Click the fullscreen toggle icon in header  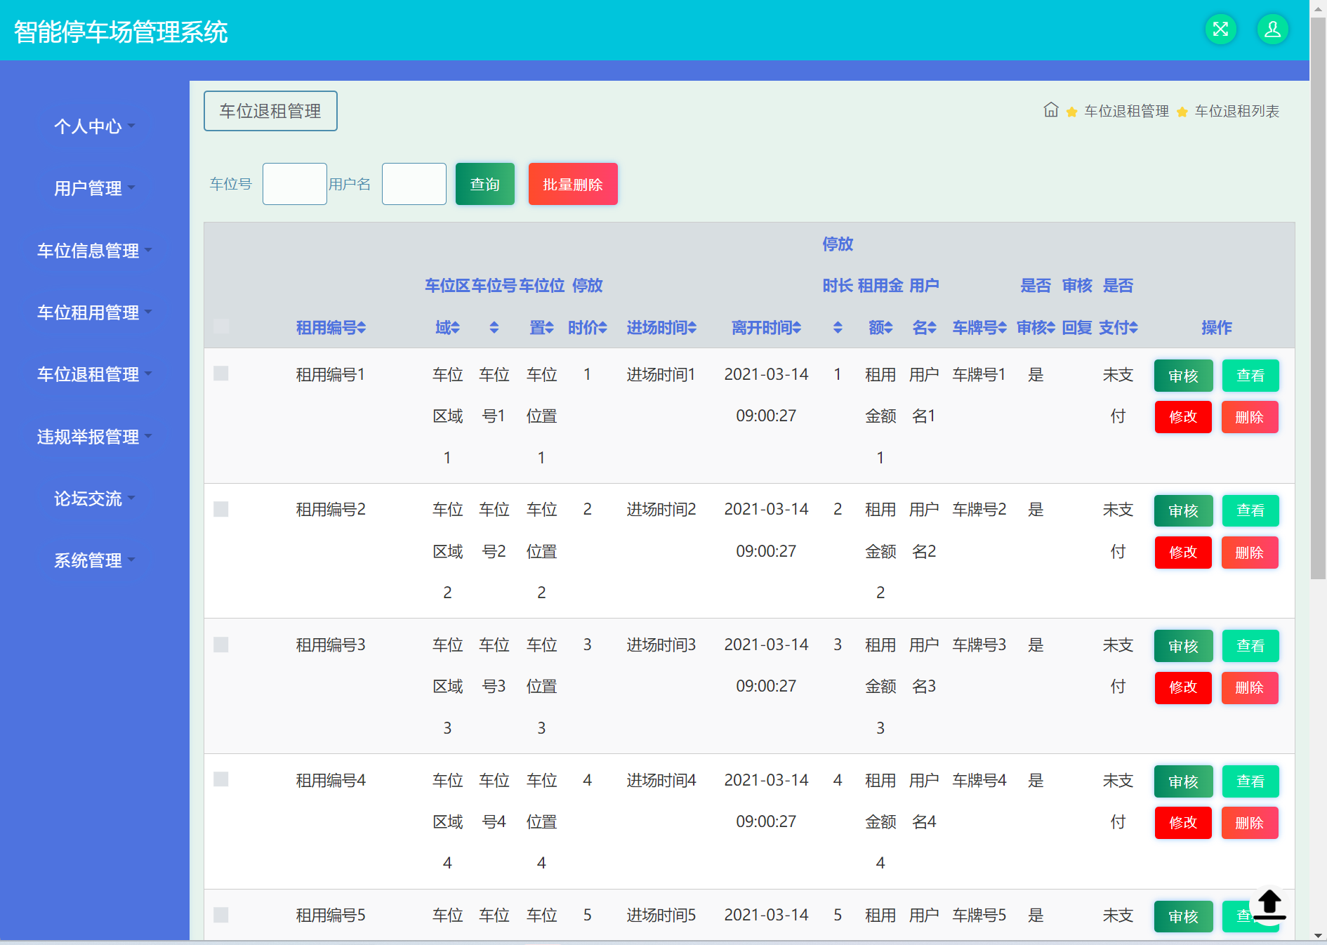pyautogui.click(x=1220, y=29)
